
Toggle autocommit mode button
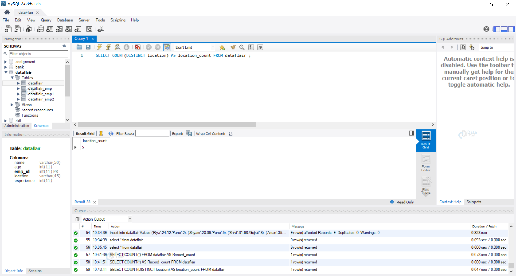coord(167,47)
